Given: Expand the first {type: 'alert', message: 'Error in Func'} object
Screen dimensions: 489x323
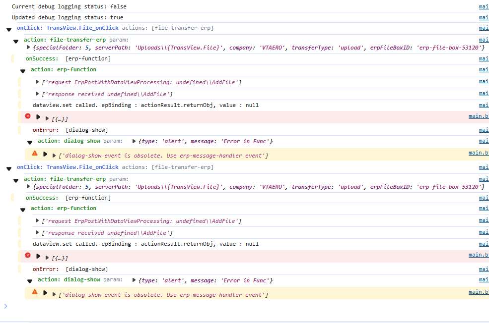Looking at the screenshot, I should pos(134,141).
